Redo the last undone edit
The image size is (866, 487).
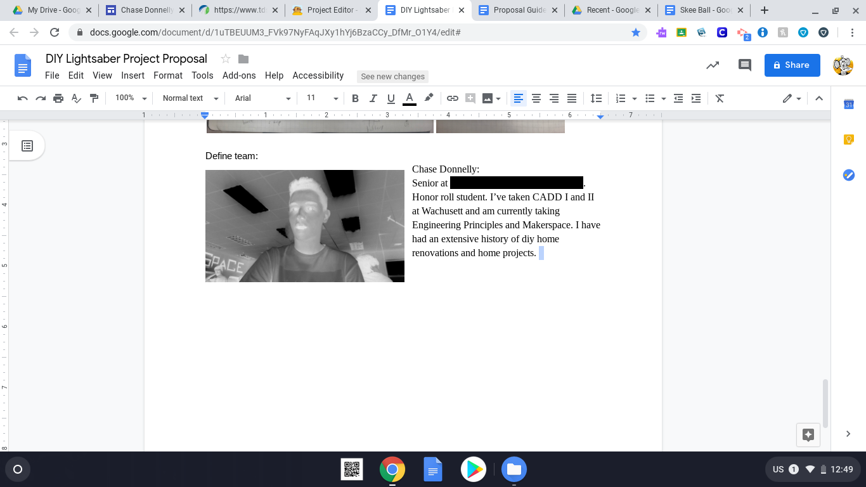41,98
